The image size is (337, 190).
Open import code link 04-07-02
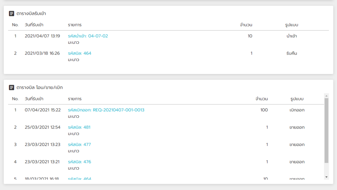[88, 36]
